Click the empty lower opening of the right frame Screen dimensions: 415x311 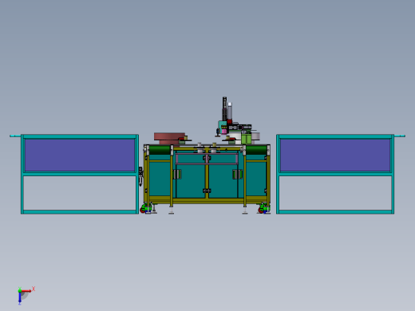[x=335, y=193]
